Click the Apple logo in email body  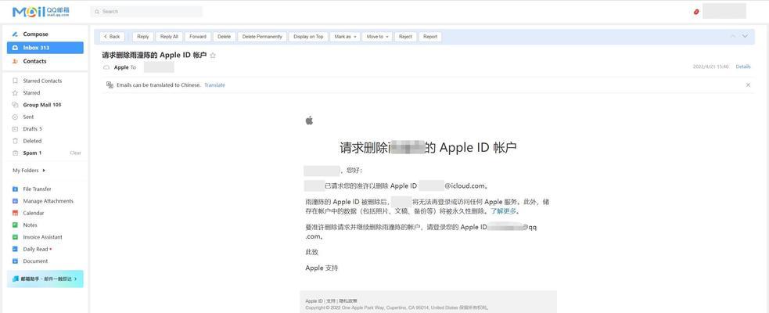[309, 121]
